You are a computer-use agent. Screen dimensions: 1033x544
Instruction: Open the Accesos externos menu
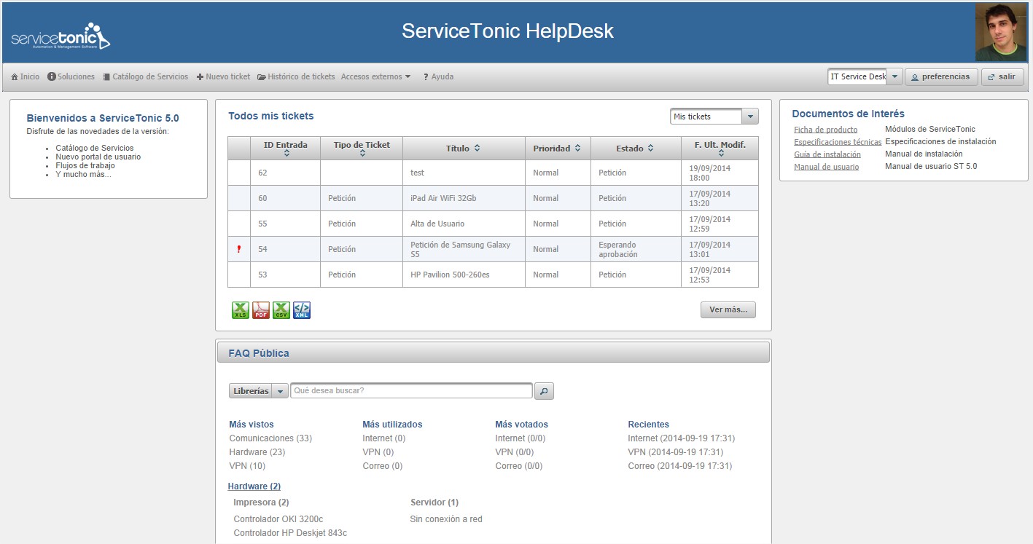375,76
